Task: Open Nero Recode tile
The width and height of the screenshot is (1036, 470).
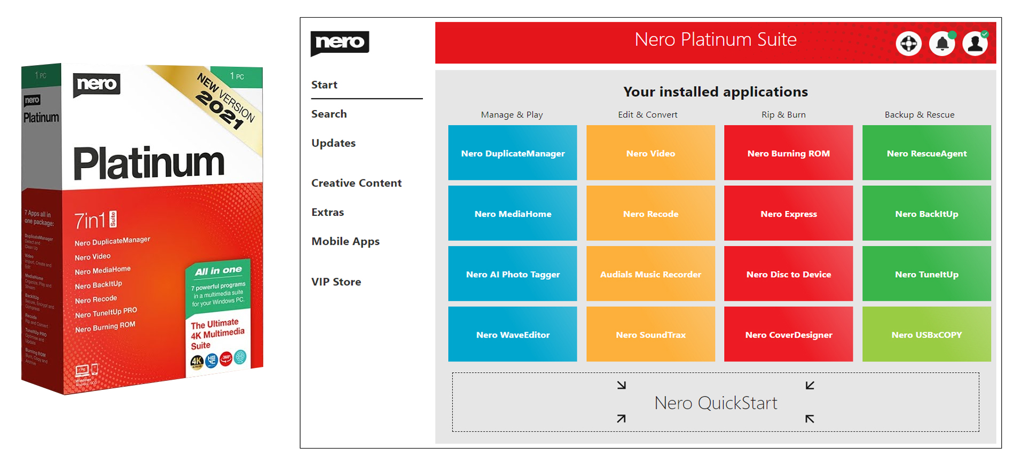Action: click(650, 213)
